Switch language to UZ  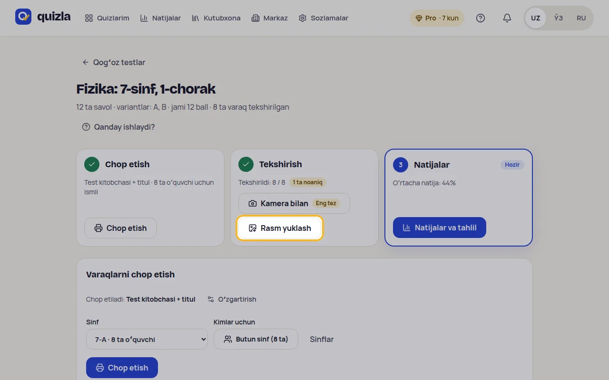point(536,18)
